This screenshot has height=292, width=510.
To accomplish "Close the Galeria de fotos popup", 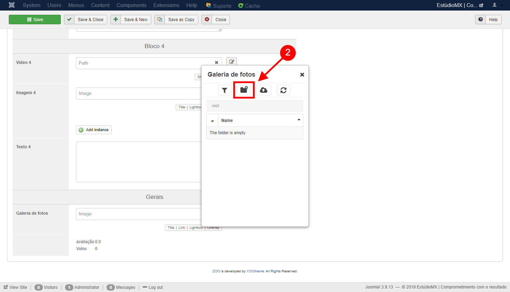I will point(302,74).
